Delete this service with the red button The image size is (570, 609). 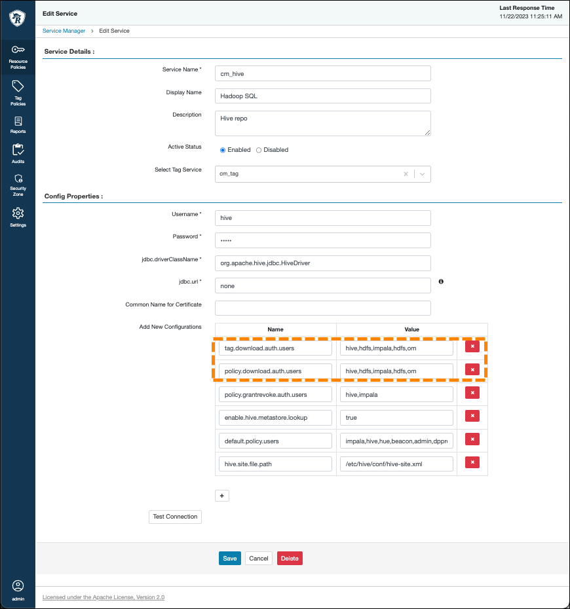click(x=290, y=559)
